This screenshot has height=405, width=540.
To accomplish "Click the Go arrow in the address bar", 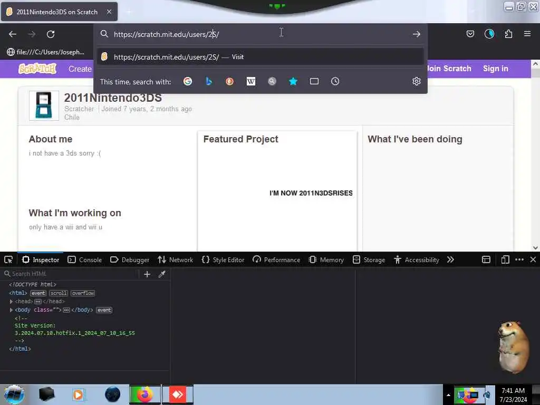I will [x=417, y=34].
